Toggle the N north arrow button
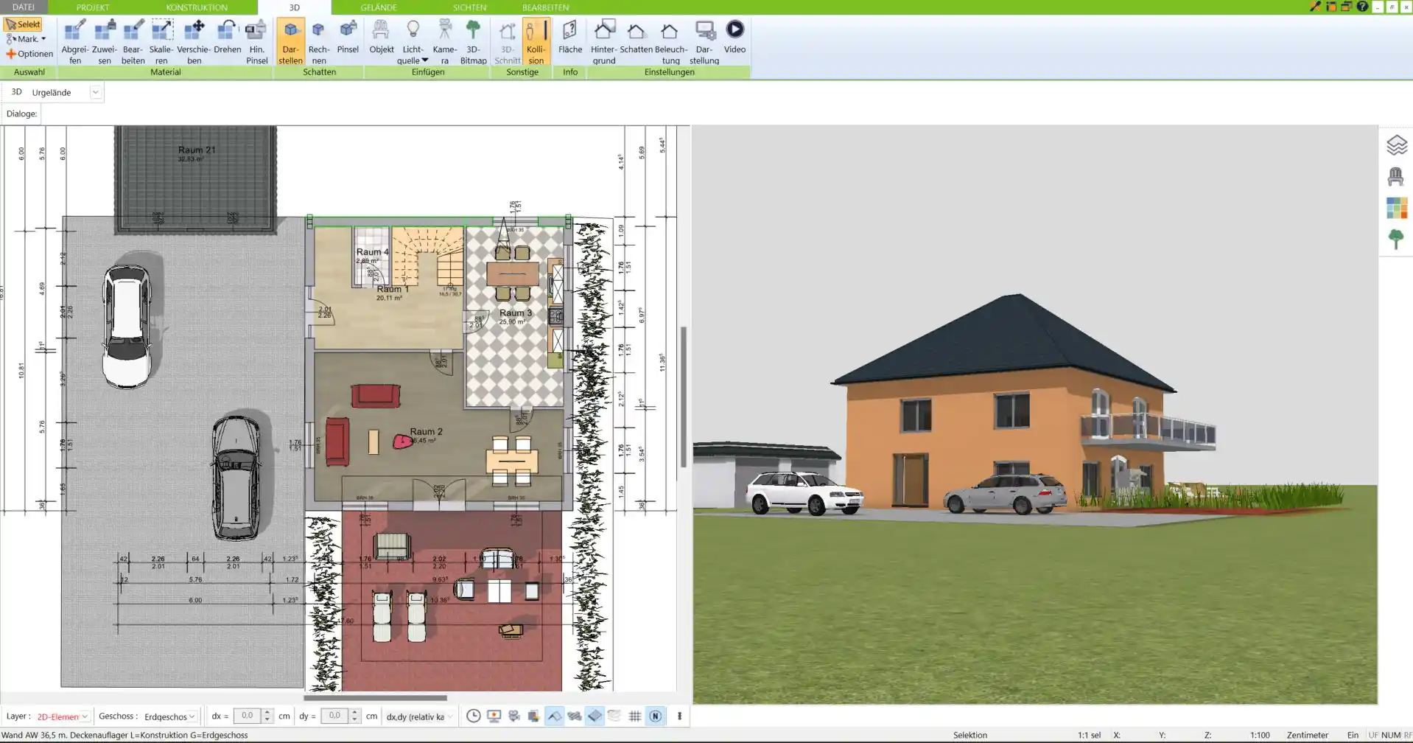Viewport: 1413px width, 743px height. (x=655, y=716)
